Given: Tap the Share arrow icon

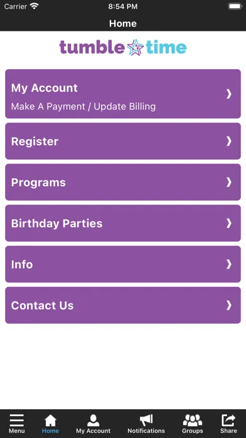Looking at the screenshot, I should point(228,420).
